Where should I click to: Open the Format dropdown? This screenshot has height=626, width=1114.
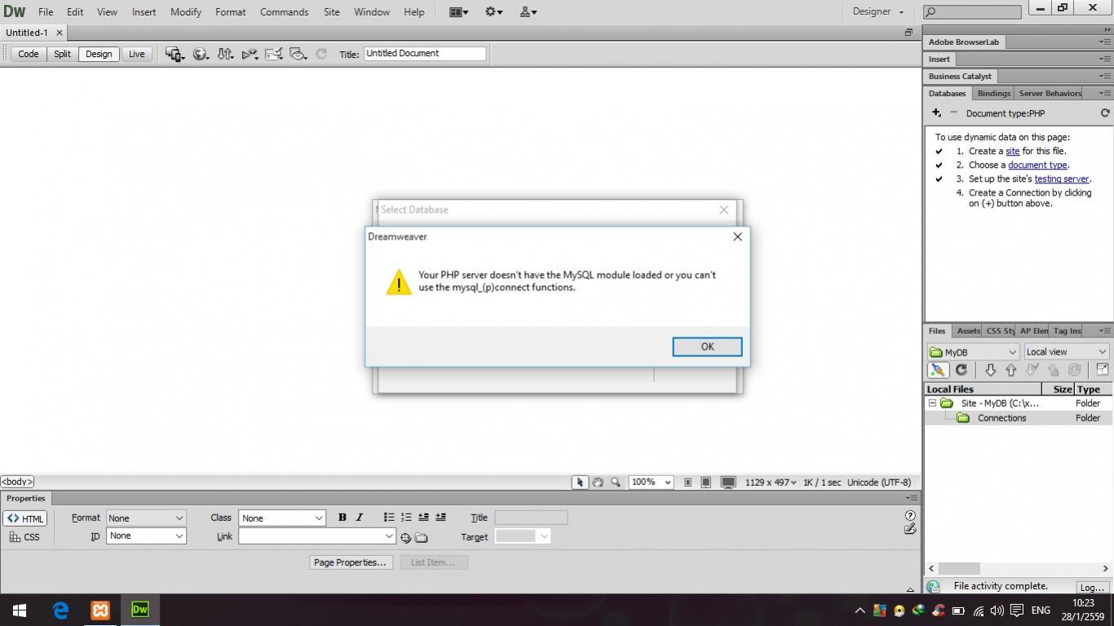click(146, 518)
